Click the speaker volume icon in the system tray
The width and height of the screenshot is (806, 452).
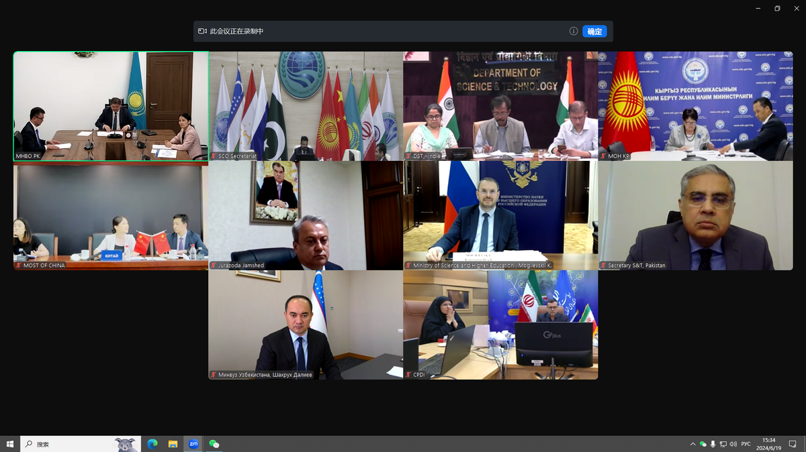click(733, 443)
